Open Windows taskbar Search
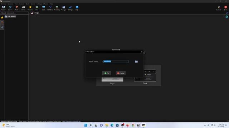This screenshot has height=128, width=229. coord(91,125)
